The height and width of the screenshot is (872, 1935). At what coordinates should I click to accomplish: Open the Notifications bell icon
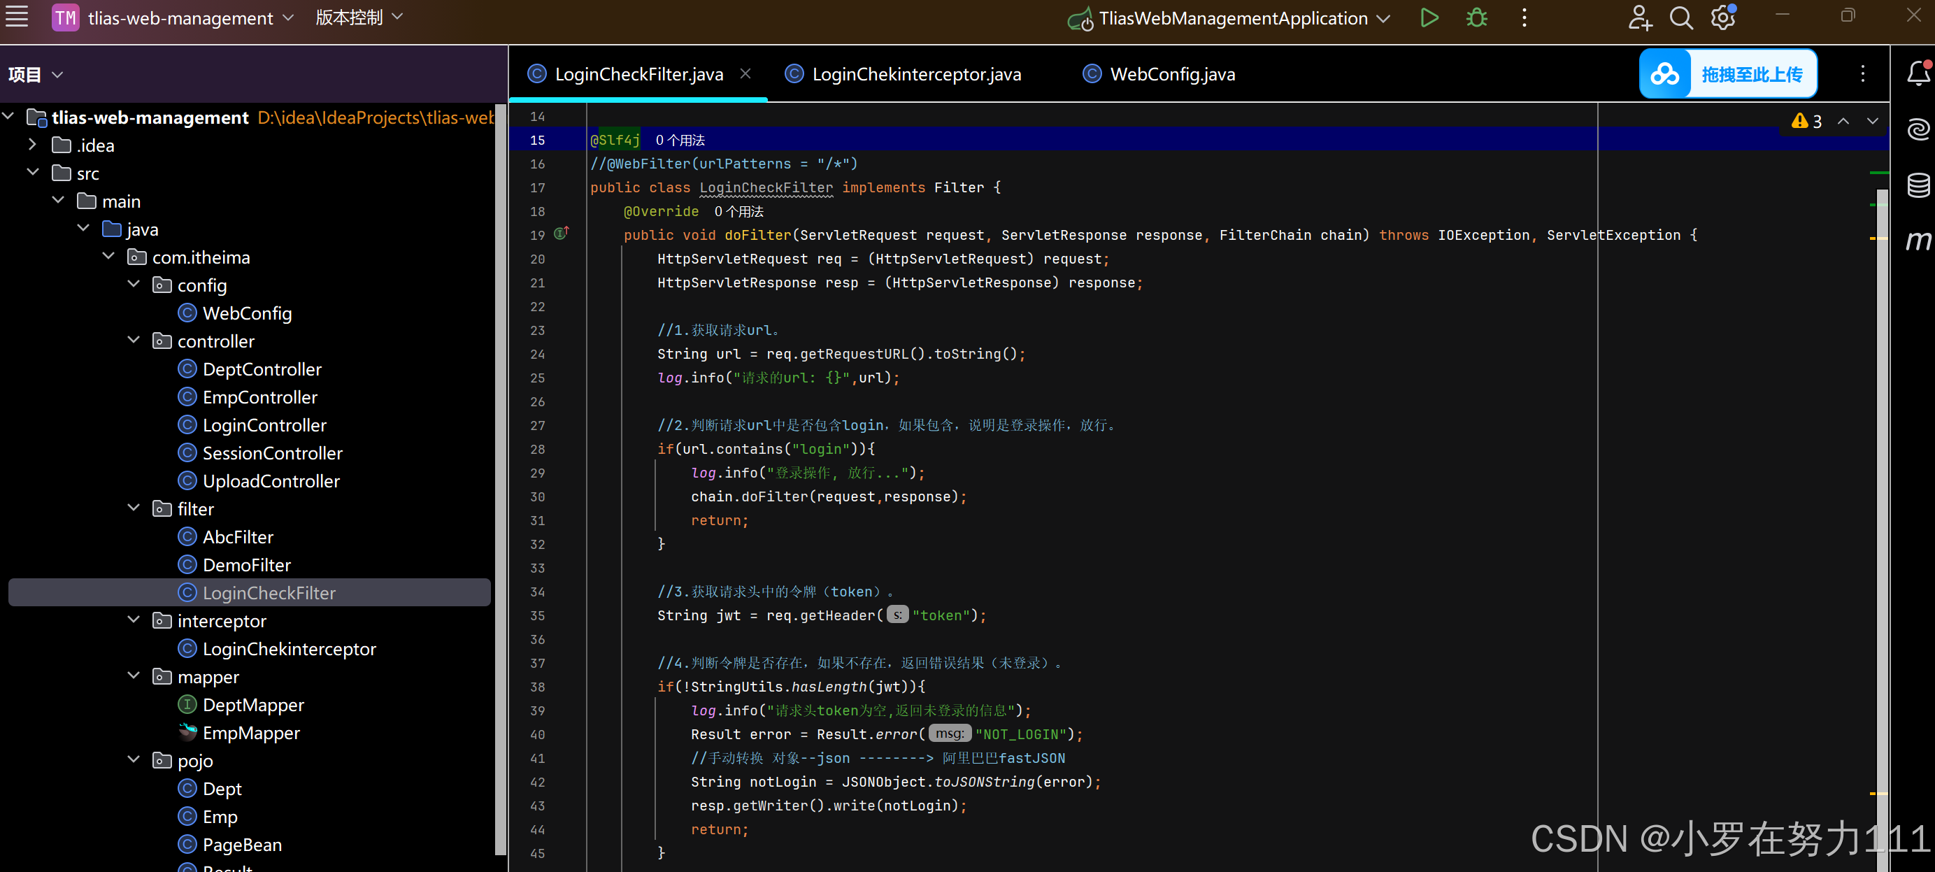[x=1918, y=73]
